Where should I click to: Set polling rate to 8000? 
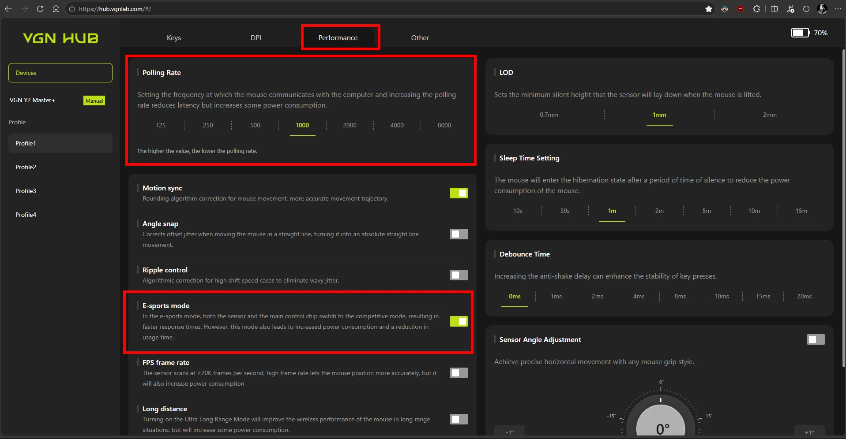(444, 125)
